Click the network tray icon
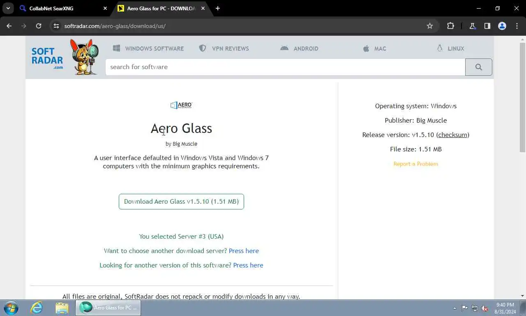Screen dimensions: 526x316 pos(475,308)
